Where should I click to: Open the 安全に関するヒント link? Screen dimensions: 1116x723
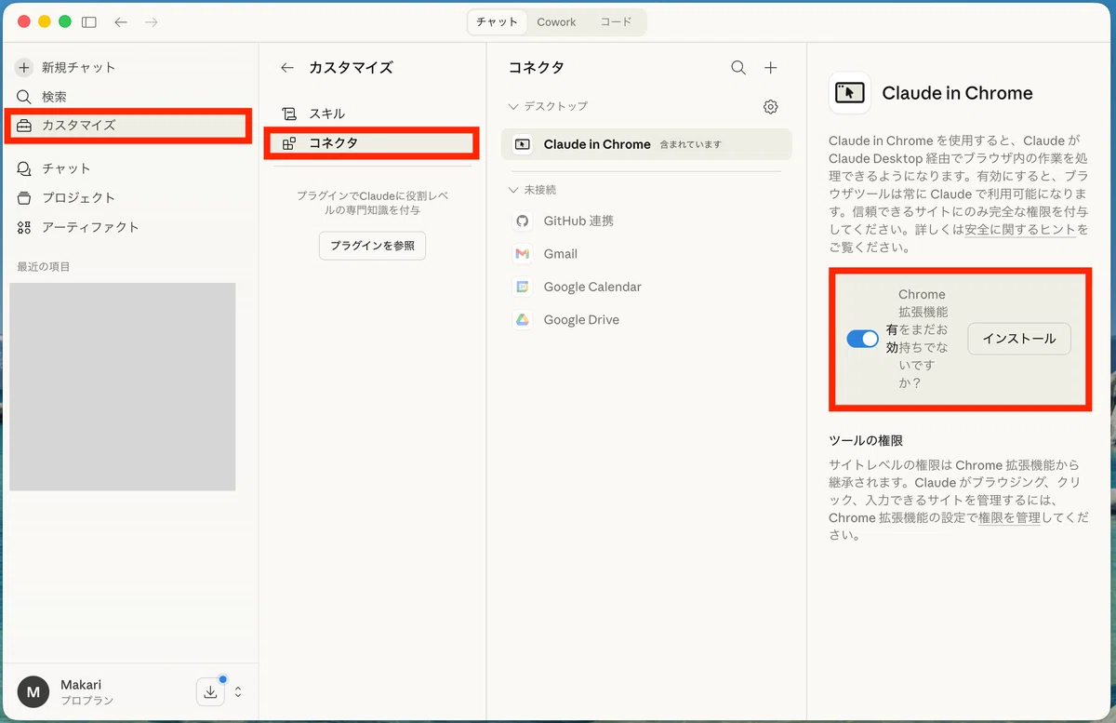[x=1020, y=229]
